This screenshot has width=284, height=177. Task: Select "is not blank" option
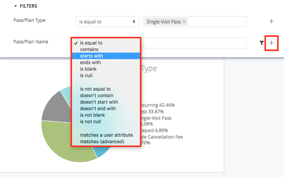pos(92,115)
